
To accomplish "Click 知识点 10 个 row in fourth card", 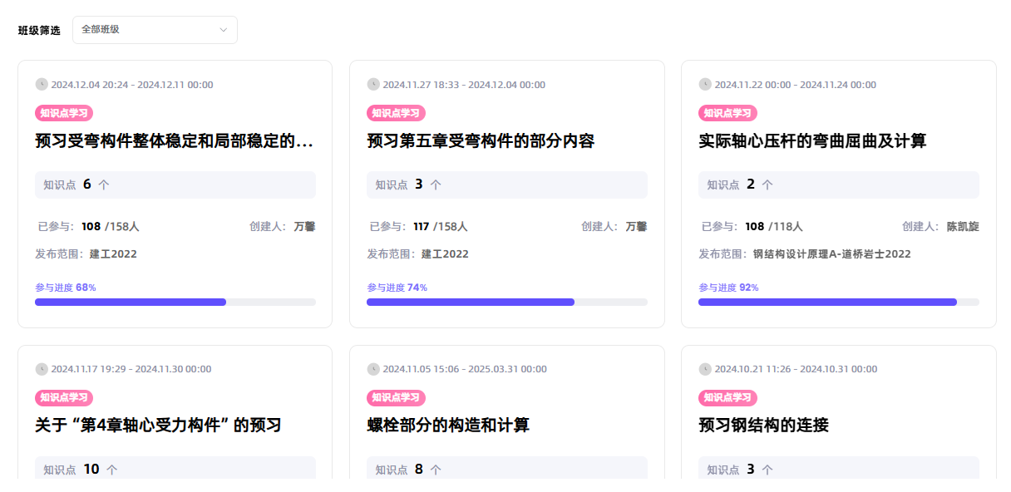I will pos(175,469).
